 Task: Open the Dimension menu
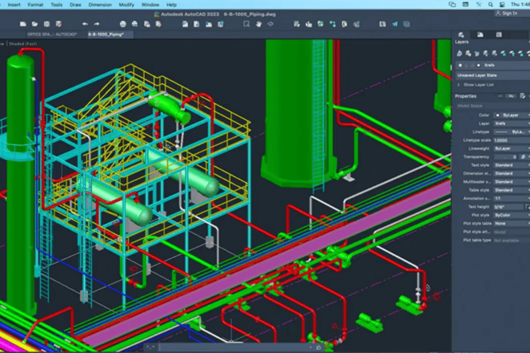tap(100, 4)
